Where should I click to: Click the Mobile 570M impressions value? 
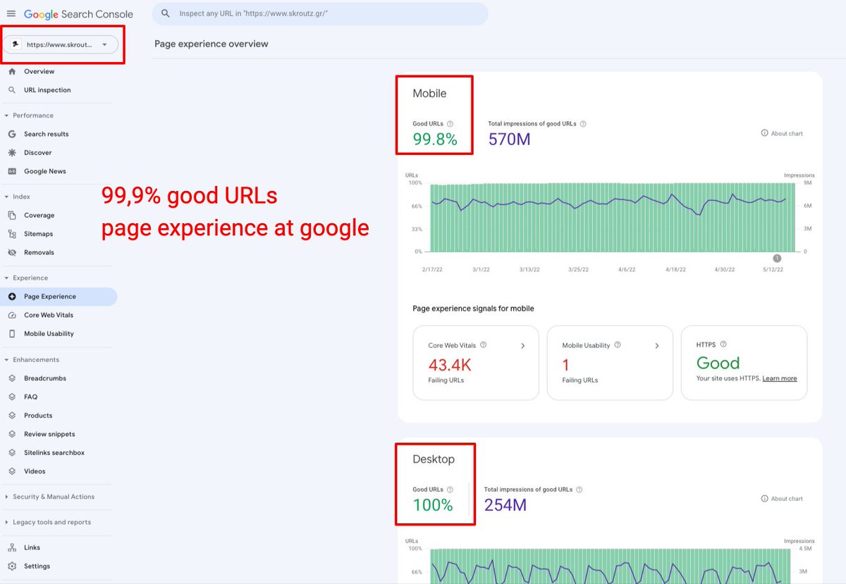point(509,139)
